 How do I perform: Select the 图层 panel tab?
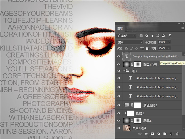(x=120, y=28)
